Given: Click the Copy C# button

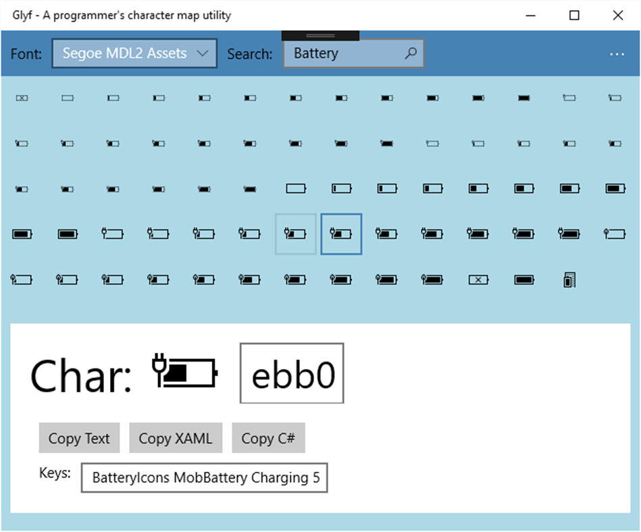Looking at the screenshot, I should pyautogui.click(x=268, y=438).
